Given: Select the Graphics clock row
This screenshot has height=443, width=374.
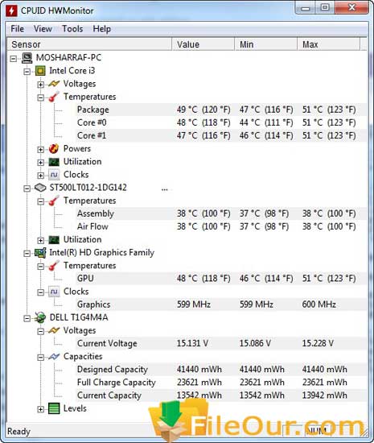Looking at the screenshot, I should tap(220, 304).
